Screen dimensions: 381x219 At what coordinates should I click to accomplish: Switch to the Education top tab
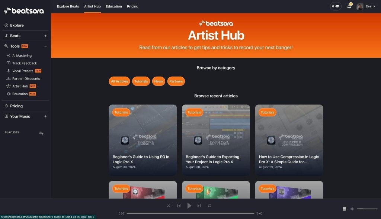click(114, 6)
